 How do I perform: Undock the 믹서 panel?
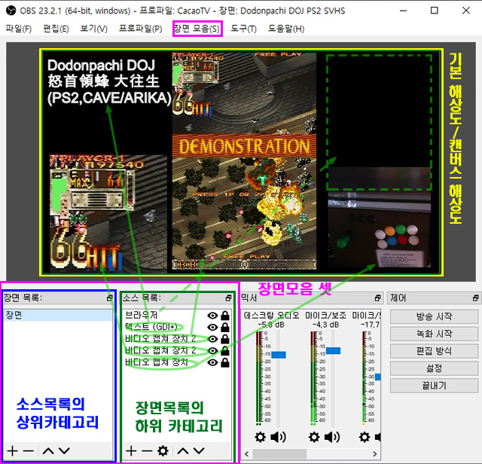coord(377,298)
